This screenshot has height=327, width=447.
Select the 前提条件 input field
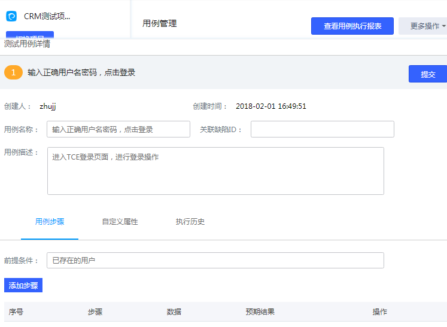pos(215,261)
